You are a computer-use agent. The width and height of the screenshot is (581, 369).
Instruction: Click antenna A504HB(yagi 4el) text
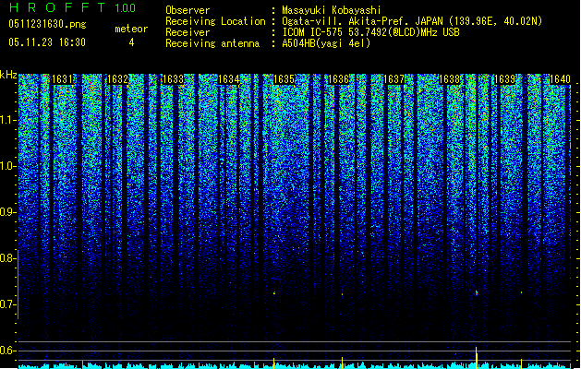326,43
